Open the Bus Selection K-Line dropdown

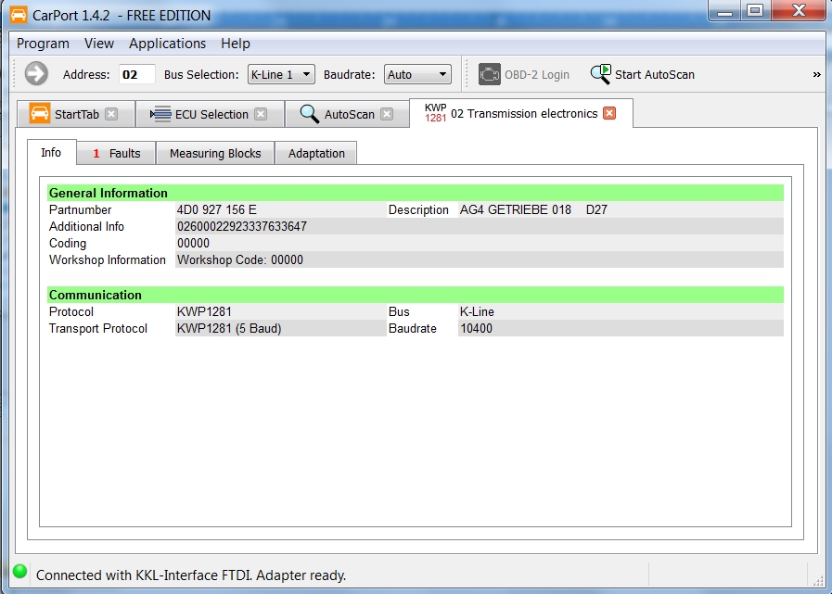point(281,74)
